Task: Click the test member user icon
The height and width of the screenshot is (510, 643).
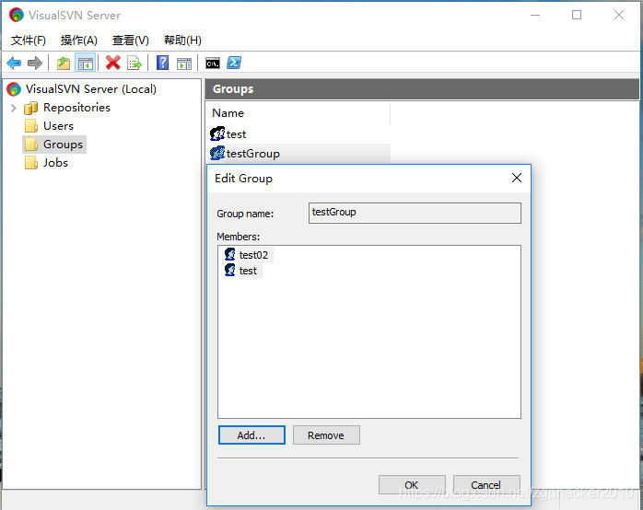Action: [x=230, y=270]
